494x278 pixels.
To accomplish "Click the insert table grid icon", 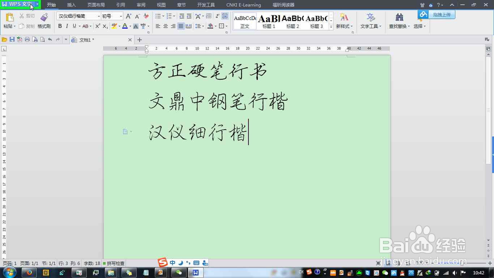I will [x=208, y=16].
